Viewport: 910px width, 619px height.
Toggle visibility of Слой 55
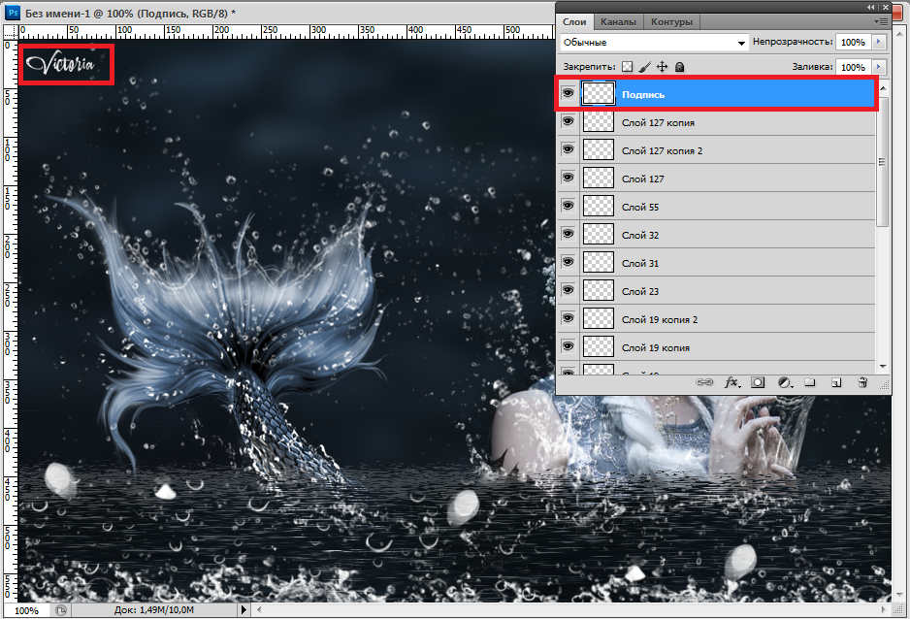click(x=569, y=206)
